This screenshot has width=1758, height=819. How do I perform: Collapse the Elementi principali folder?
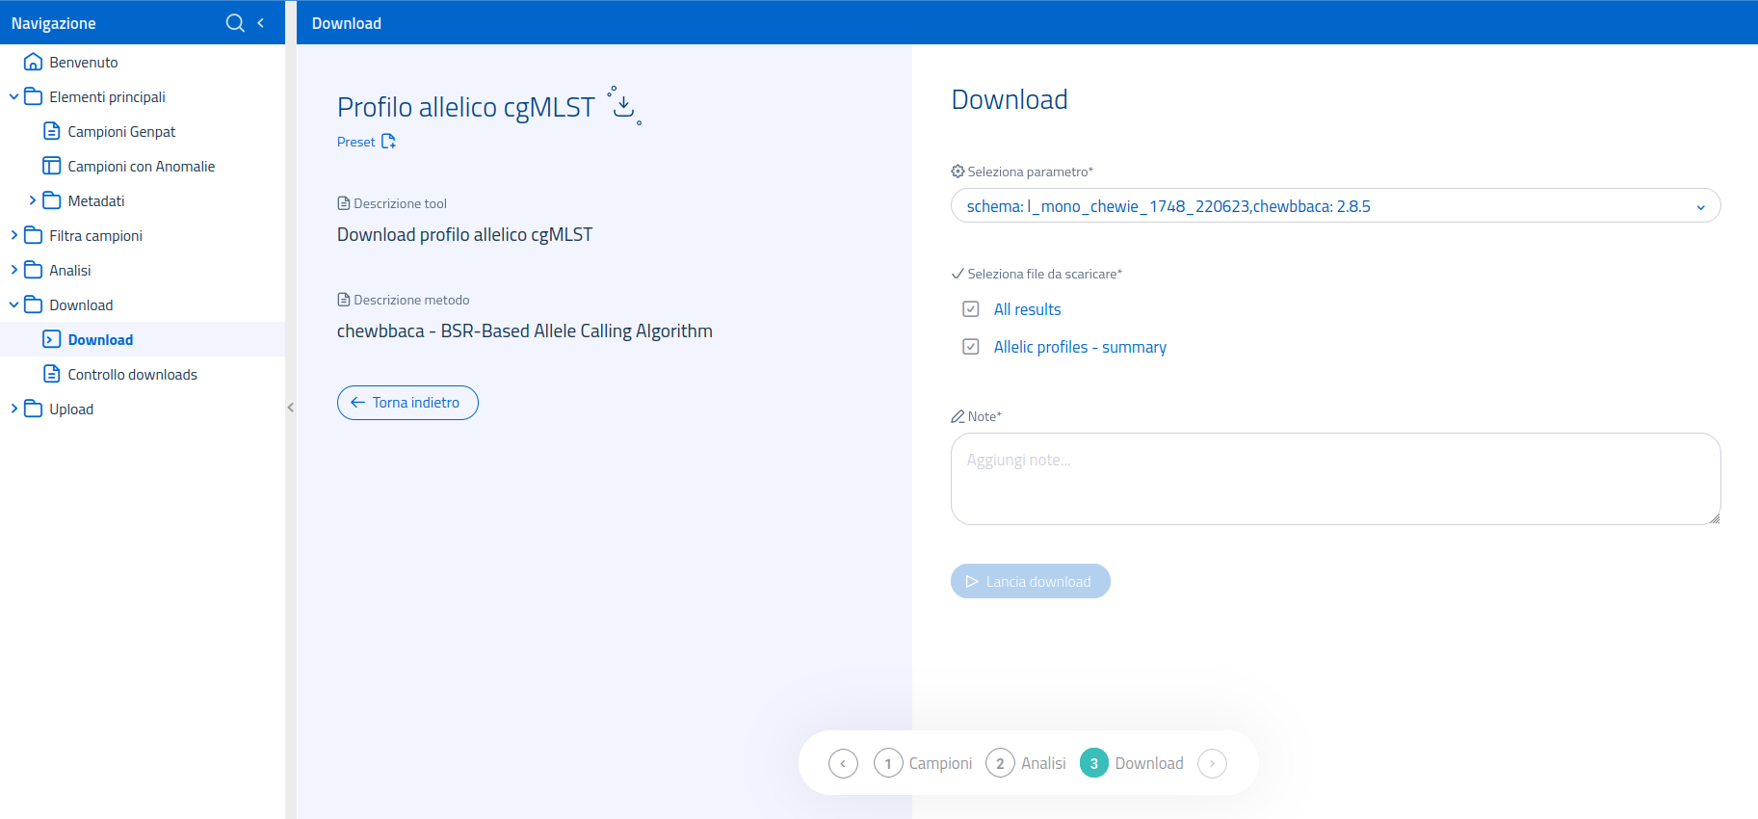click(x=14, y=97)
